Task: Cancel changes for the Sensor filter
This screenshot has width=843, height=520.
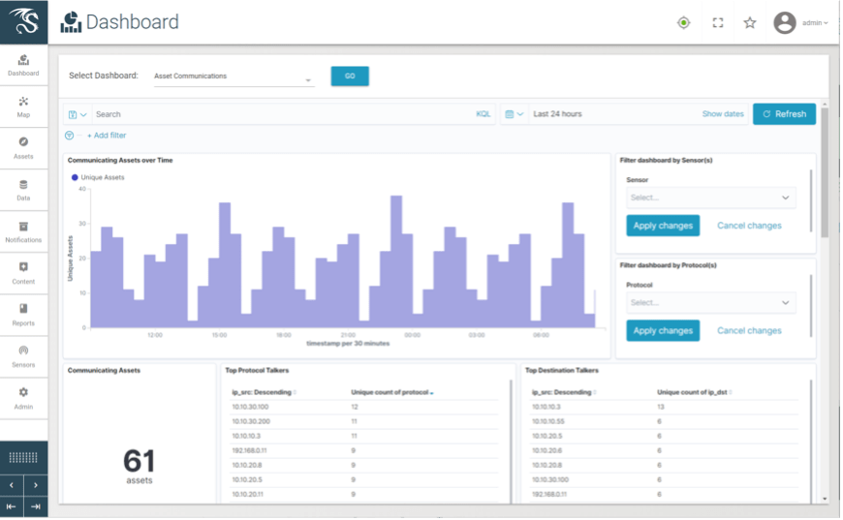Action: pyautogui.click(x=749, y=226)
